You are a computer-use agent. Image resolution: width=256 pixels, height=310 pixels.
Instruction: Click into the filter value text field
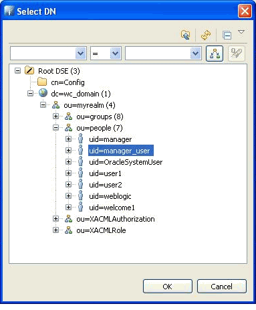pos(158,54)
